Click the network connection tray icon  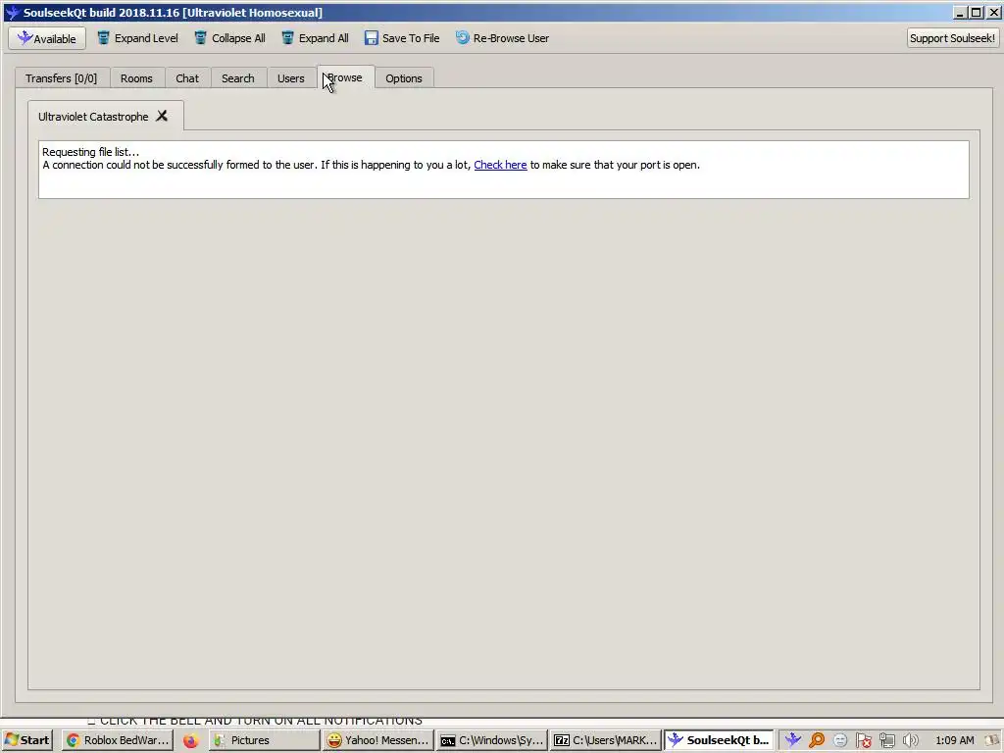886,740
